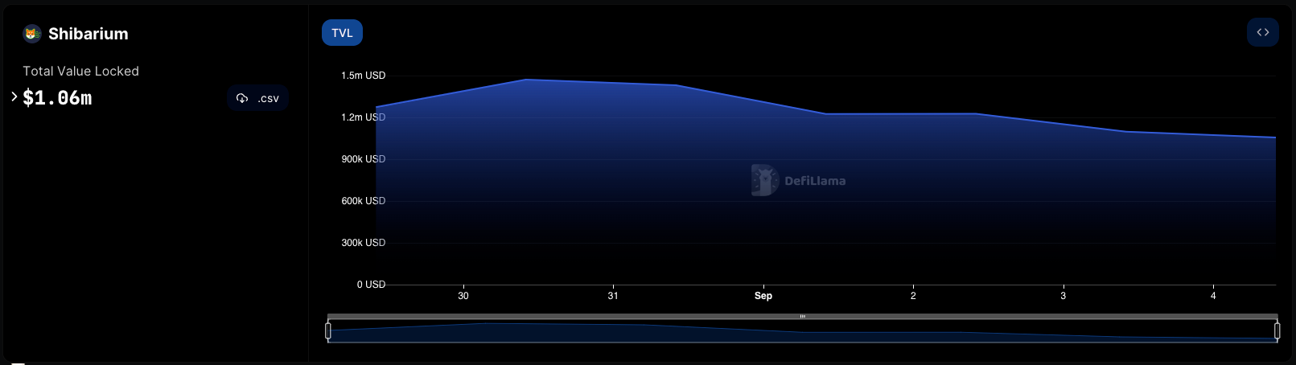The height and width of the screenshot is (365, 1296).
Task: Download the .csv data file
Action: [257, 98]
